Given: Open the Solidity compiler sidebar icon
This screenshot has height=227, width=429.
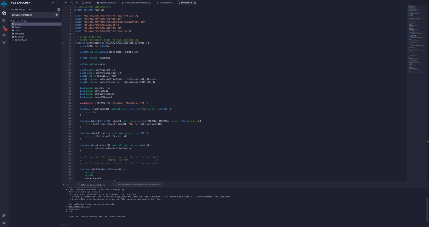Looking at the screenshot, I should pos(4,28).
